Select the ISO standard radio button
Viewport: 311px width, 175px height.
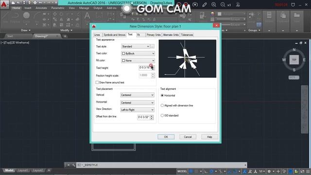coord(162,115)
